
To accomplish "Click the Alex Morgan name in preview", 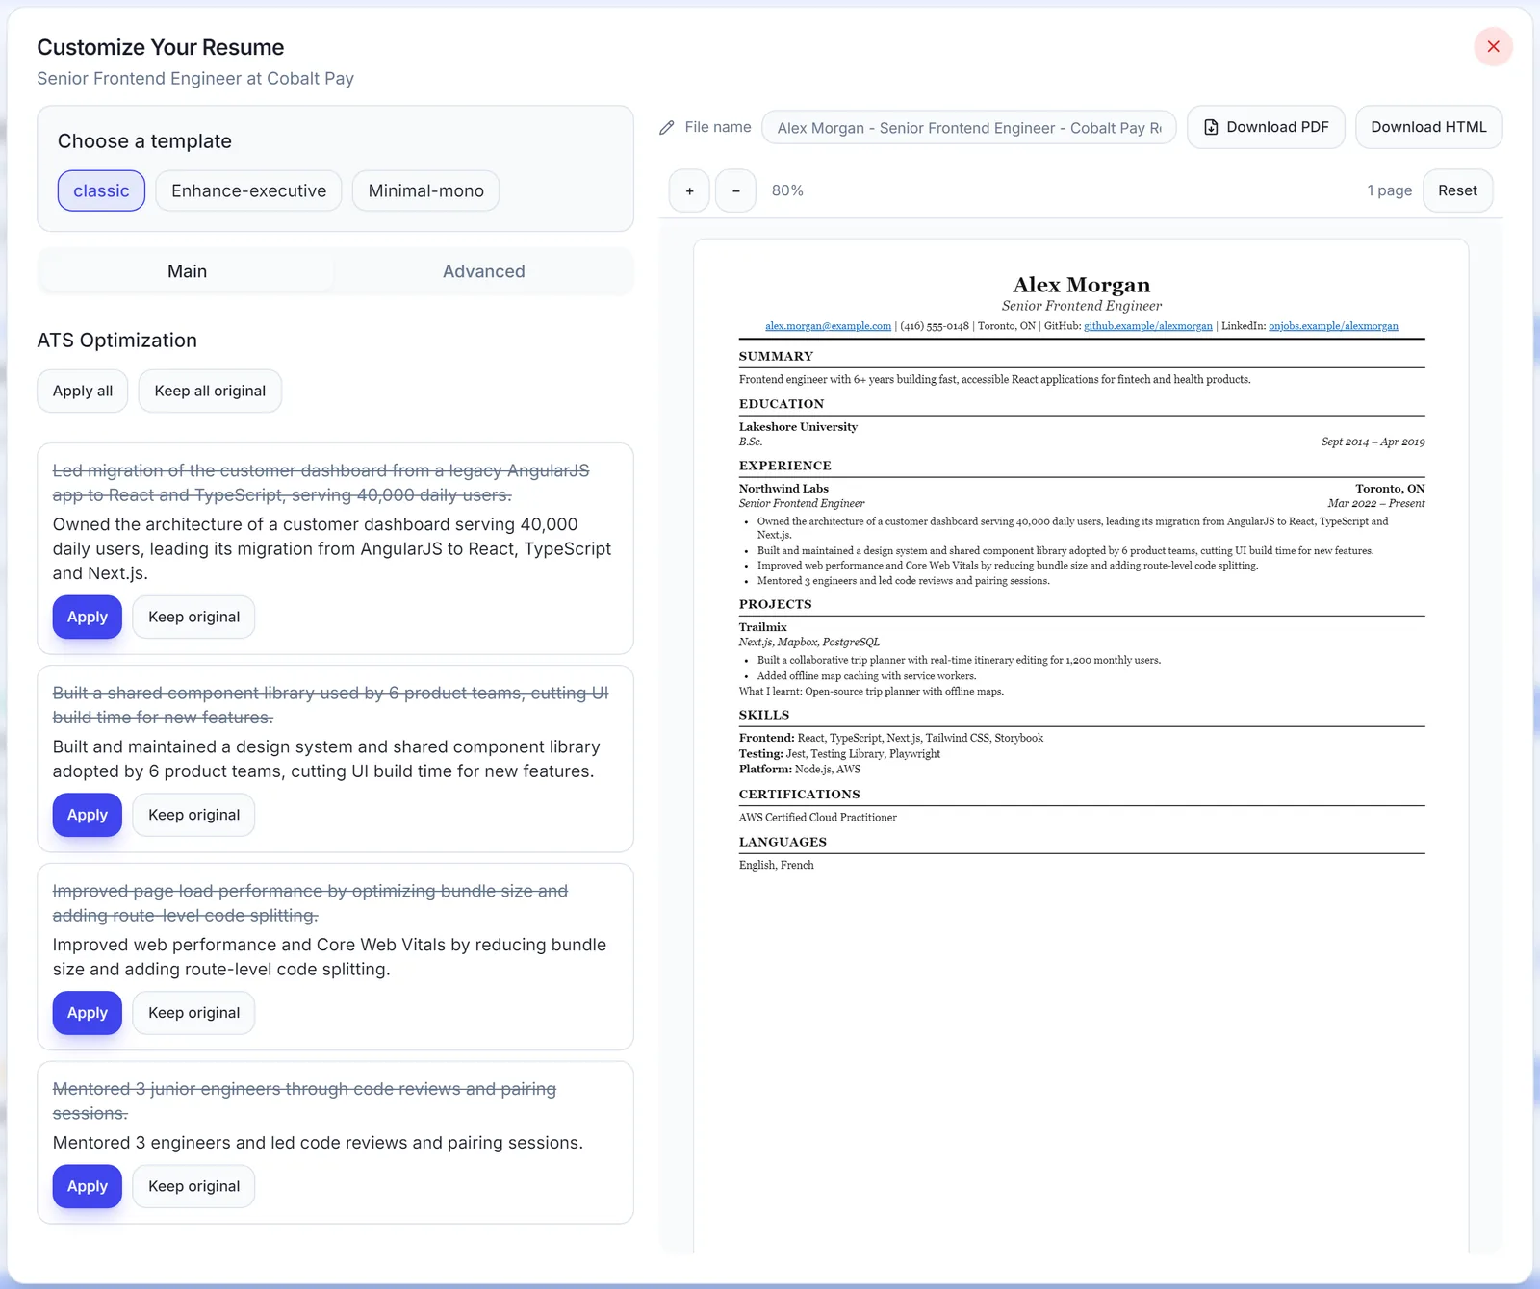I will (x=1081, y=285).
